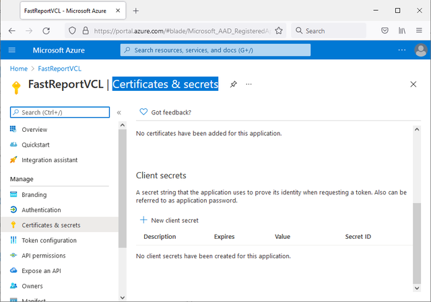Viewport: 431px width, 302px height.
Task: Click the Expires column header
Action: point(224,237)
